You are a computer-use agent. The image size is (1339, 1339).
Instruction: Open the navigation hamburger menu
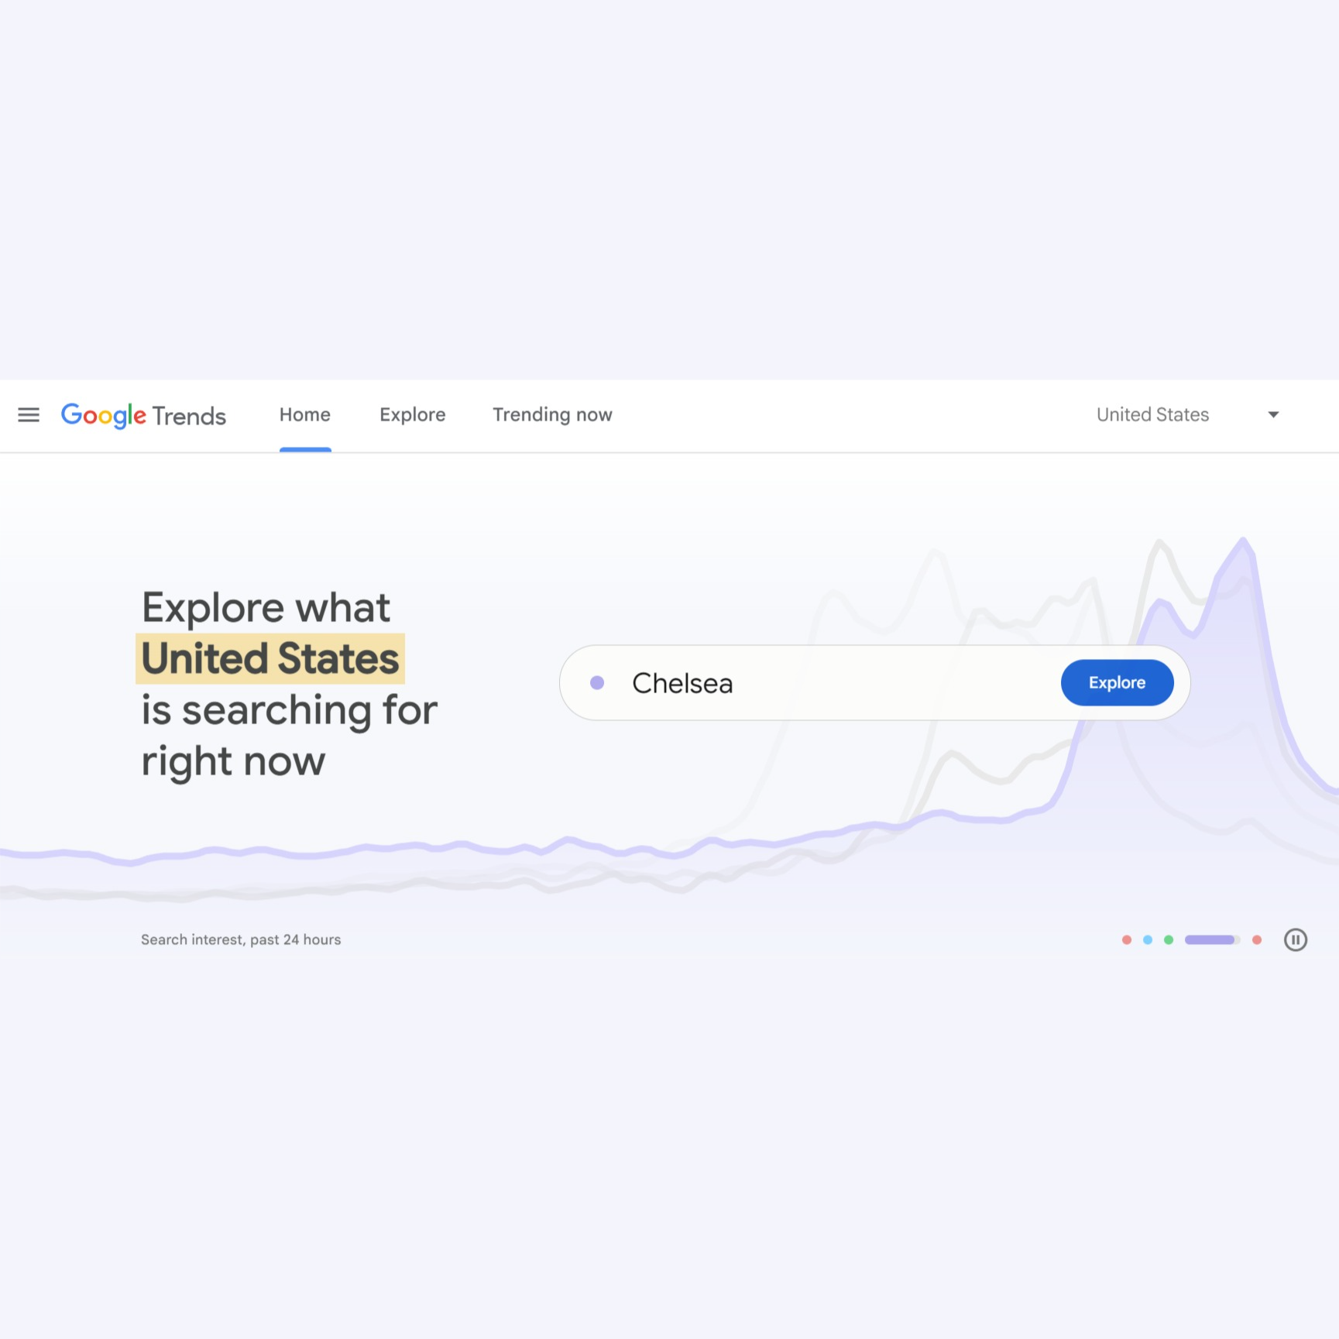[29, 415]
